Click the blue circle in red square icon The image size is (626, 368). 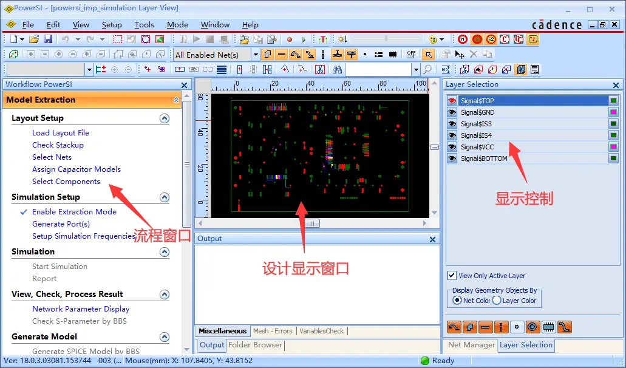tap(146, 39)
